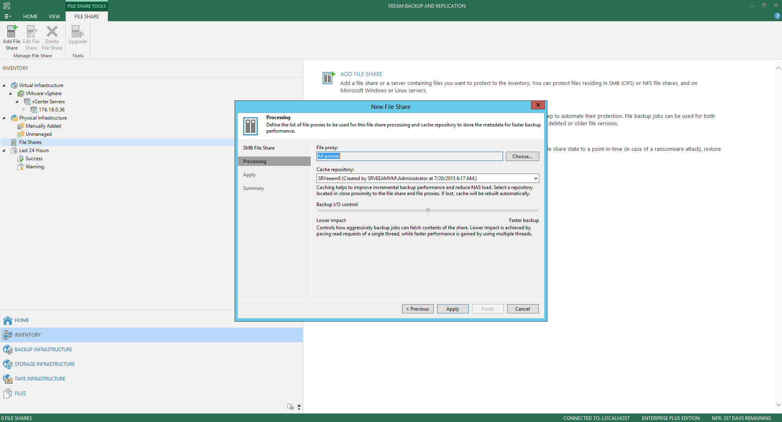Click Apply in the wizard dialog
Screen dimensions: 782x422
453,309
